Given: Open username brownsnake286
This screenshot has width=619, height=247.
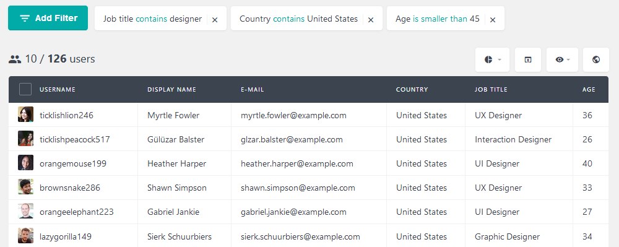Looking at the screenshot, I should (70, 188).
